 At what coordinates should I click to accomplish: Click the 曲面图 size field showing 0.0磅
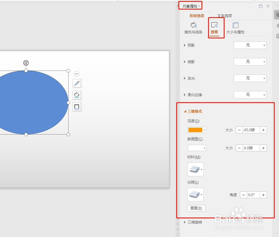pyautogui.click(x=251, y=148)
